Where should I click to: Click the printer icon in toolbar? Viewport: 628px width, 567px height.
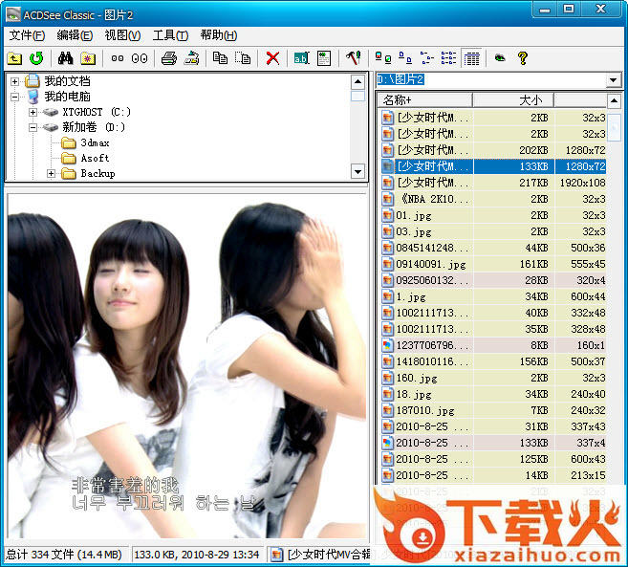169,58
